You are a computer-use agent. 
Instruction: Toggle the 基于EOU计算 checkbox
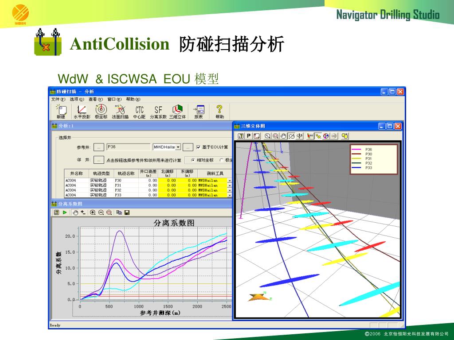198,147
